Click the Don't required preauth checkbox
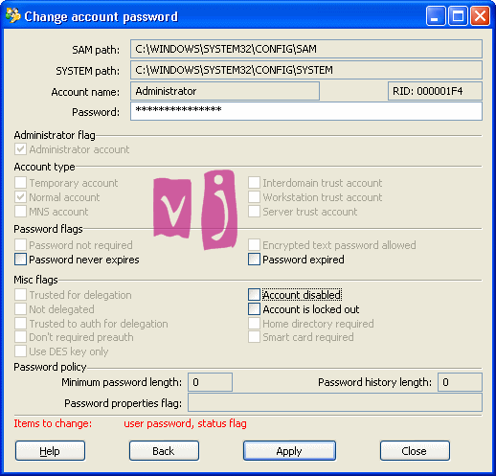Image resolution: width=496 pixels, height=476 pixels. click(x=20, y=337)
